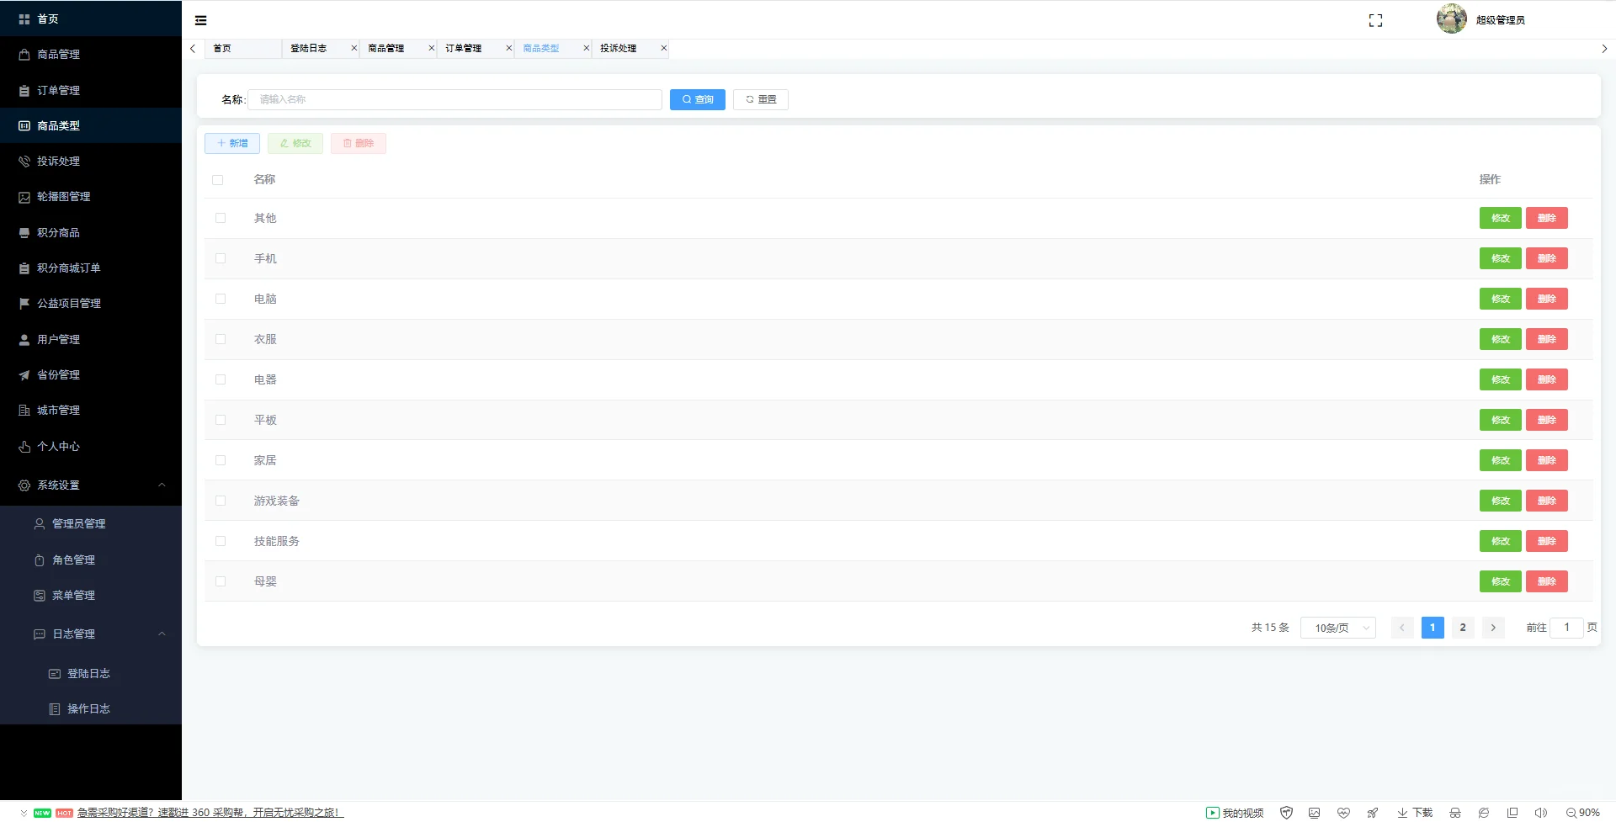Check the checkbox for the 手机 row
Image resolution: width=1616 pixels, height=822 pixels.
point(221,258)
